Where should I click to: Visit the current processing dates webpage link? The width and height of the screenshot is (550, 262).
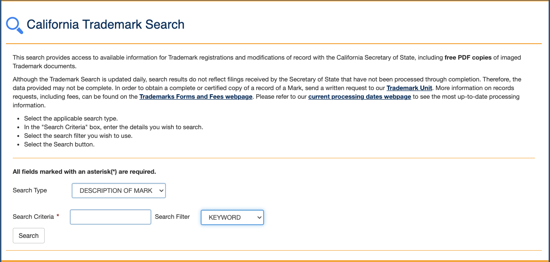pos(360,97)
